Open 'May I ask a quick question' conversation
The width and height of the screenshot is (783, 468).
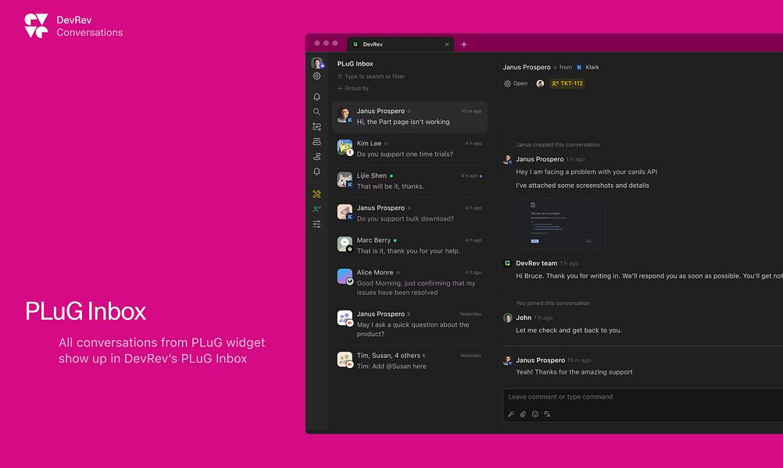click(409, 324)
